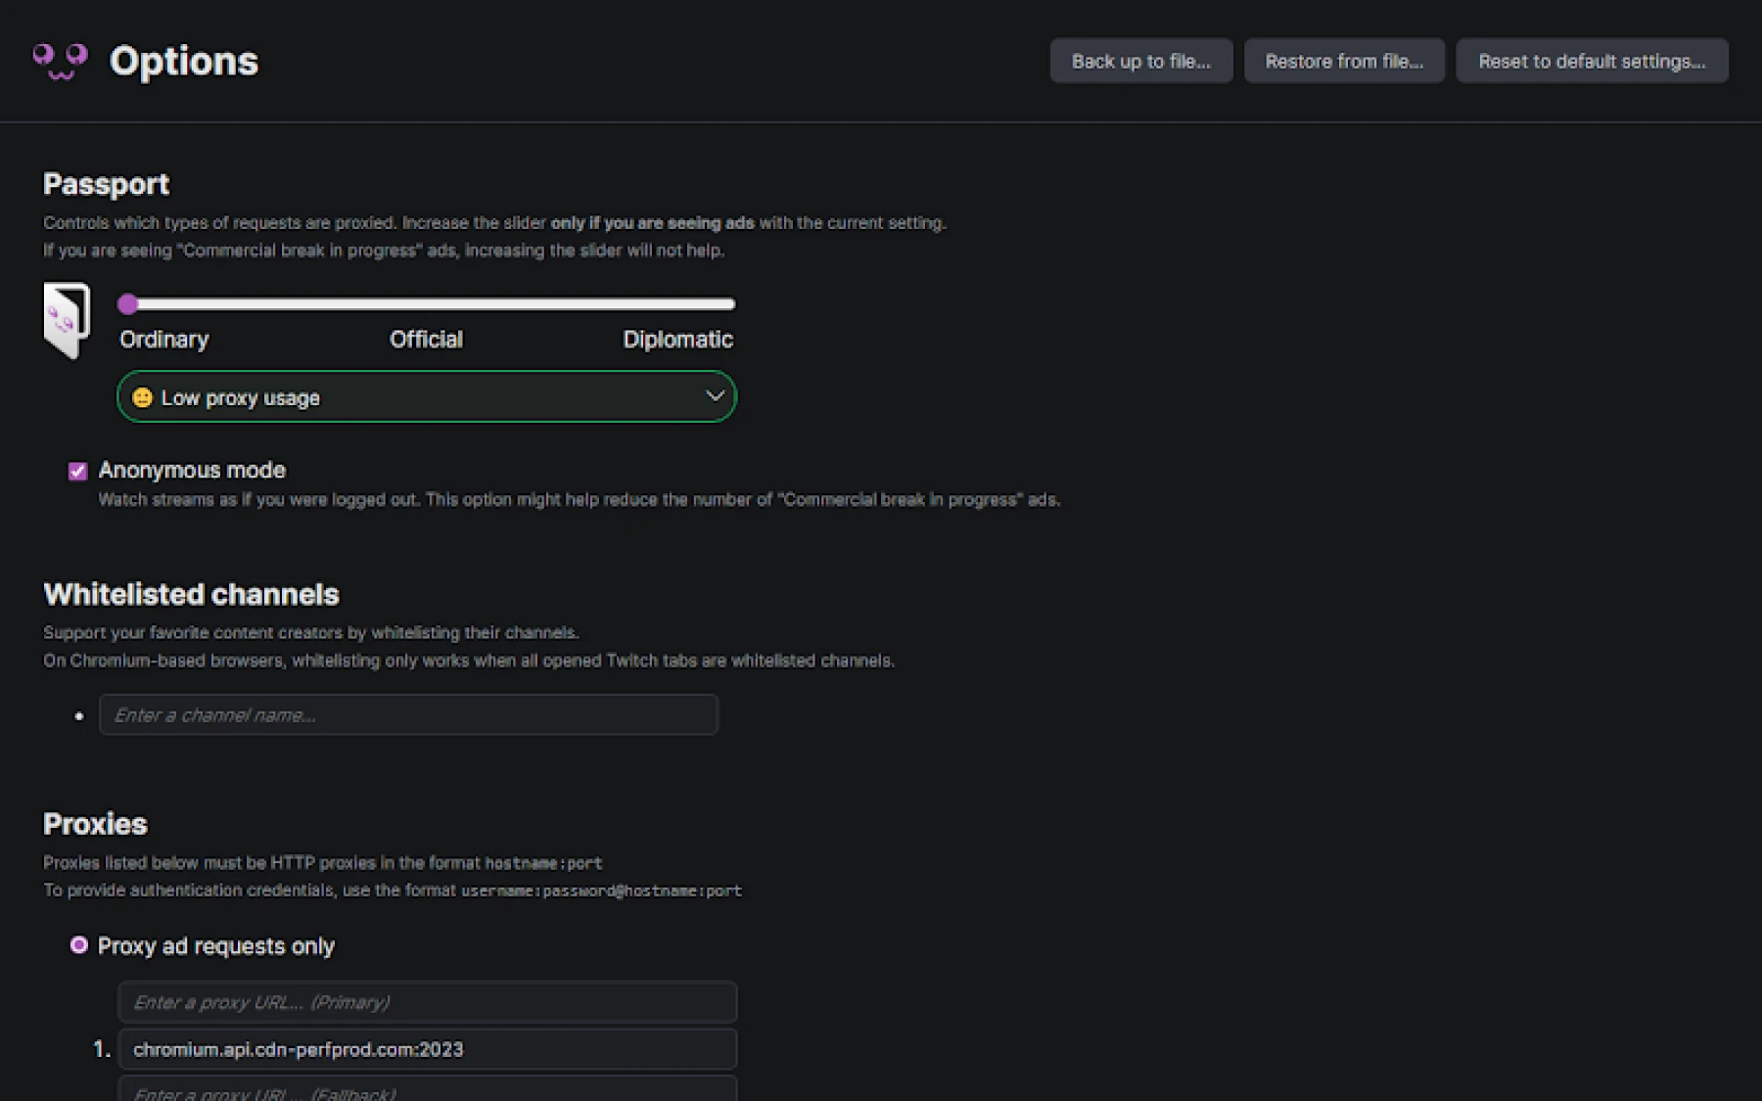Click the Options page heading
Screen dimensions: 1762x1101
pos(184,62)
